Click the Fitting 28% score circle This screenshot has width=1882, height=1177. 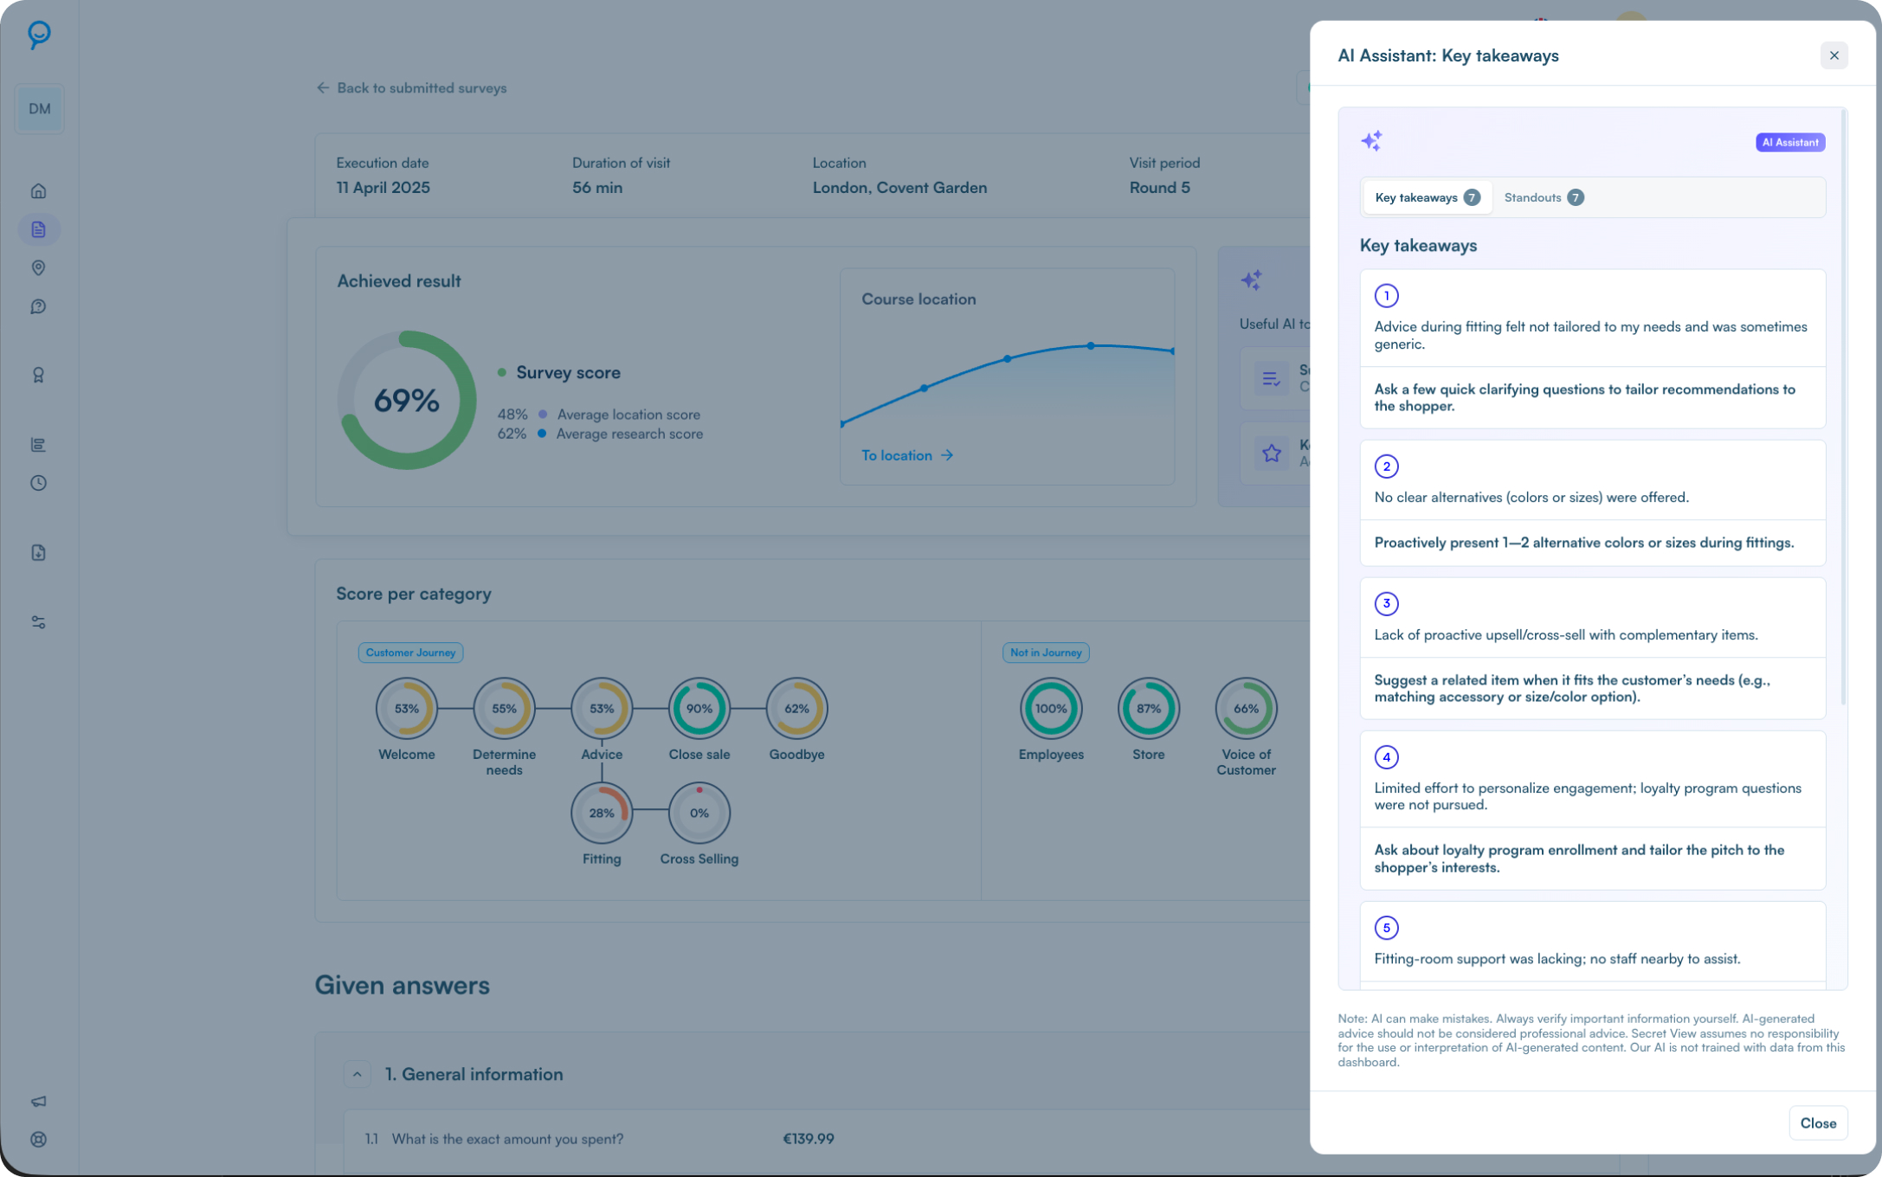point(602,813)
